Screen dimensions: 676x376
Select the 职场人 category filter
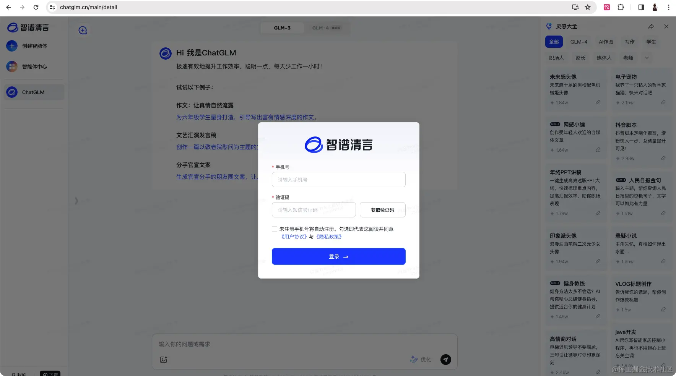[556, 58]
